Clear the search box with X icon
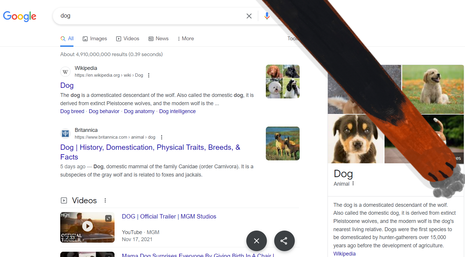This screenshot has height=257, width=465. point(249,16)
